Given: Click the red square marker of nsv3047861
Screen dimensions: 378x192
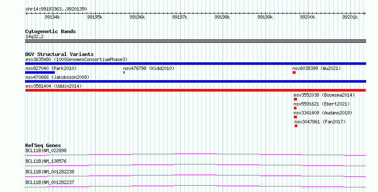Looking at the screenshot, I should coord(296,126).
